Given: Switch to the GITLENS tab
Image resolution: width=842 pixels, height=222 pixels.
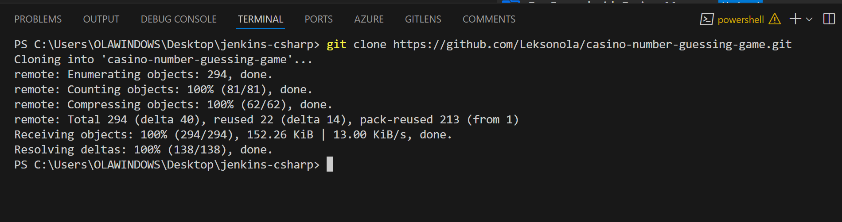Looking at the screenshot, I should pos(423,19).
